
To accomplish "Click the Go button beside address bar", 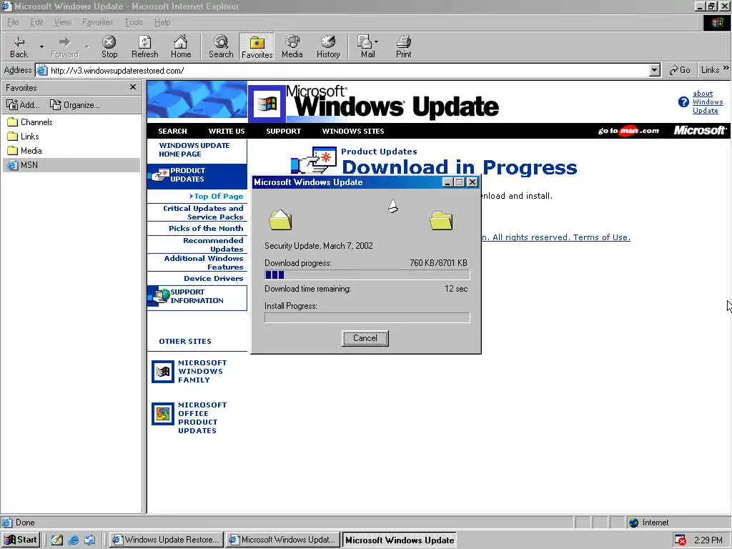I will 680,70.
